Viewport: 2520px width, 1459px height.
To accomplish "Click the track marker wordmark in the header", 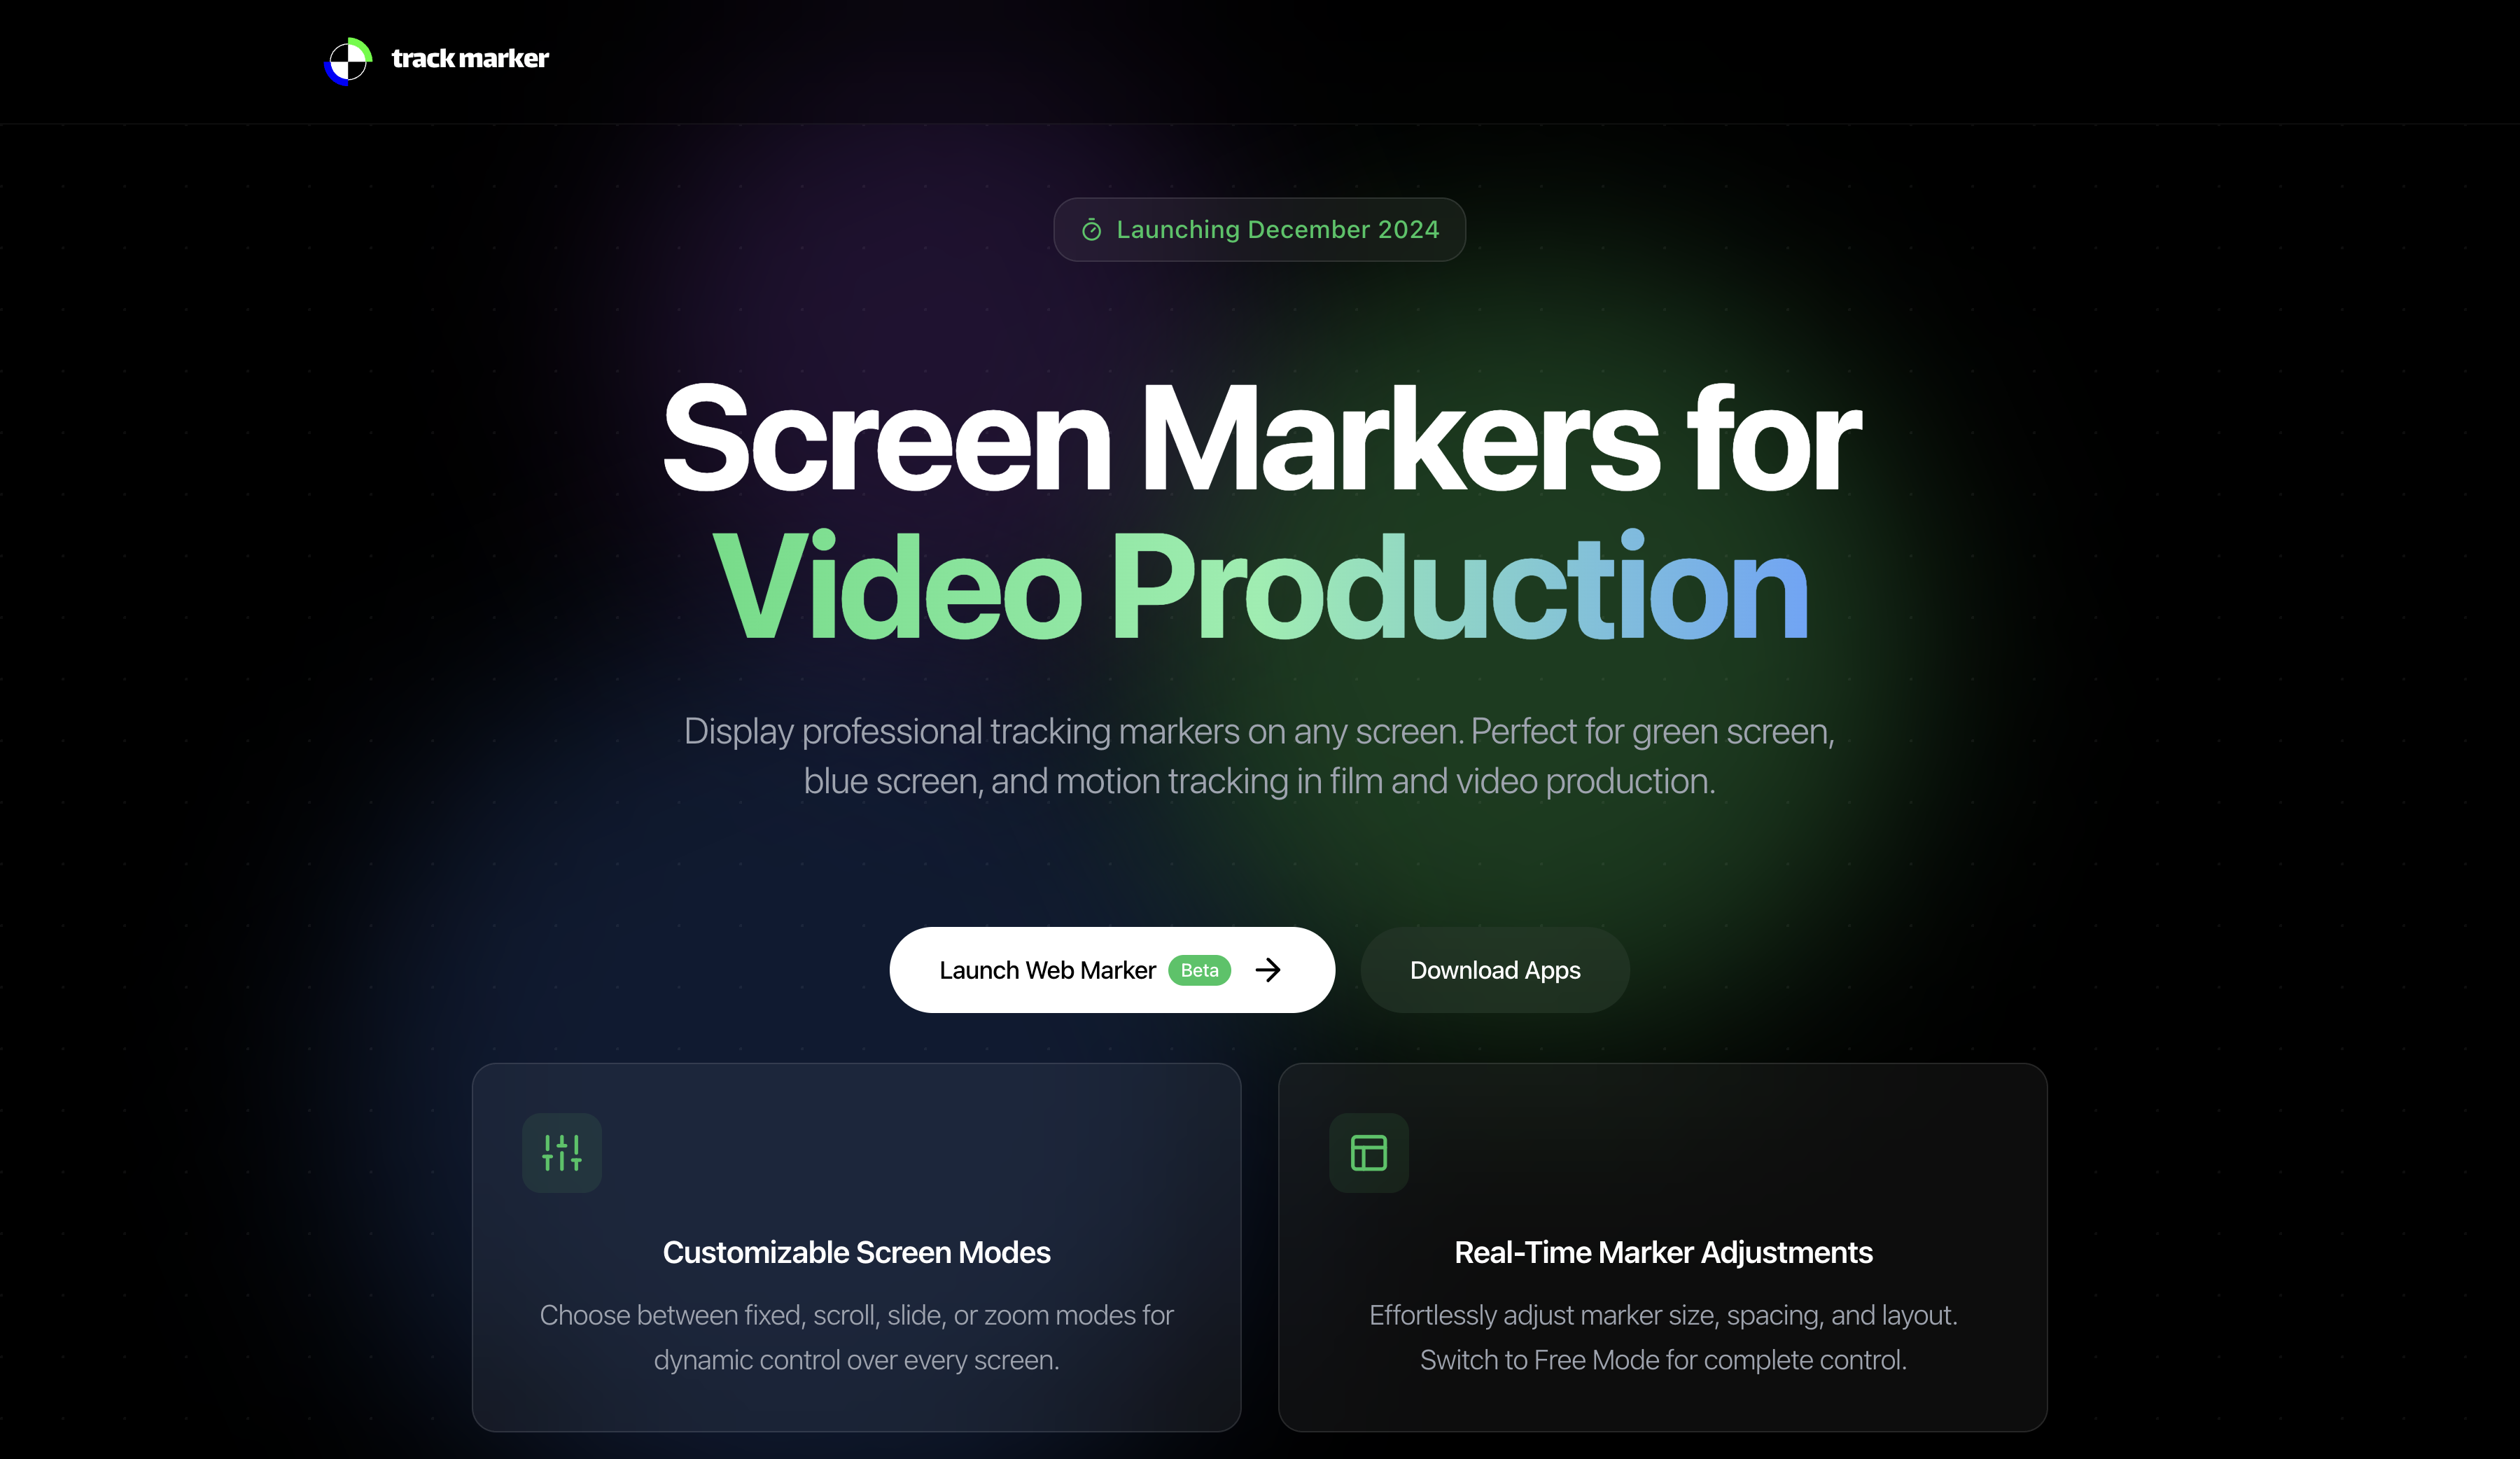I will pyautogui.click(x=469, y=59).
